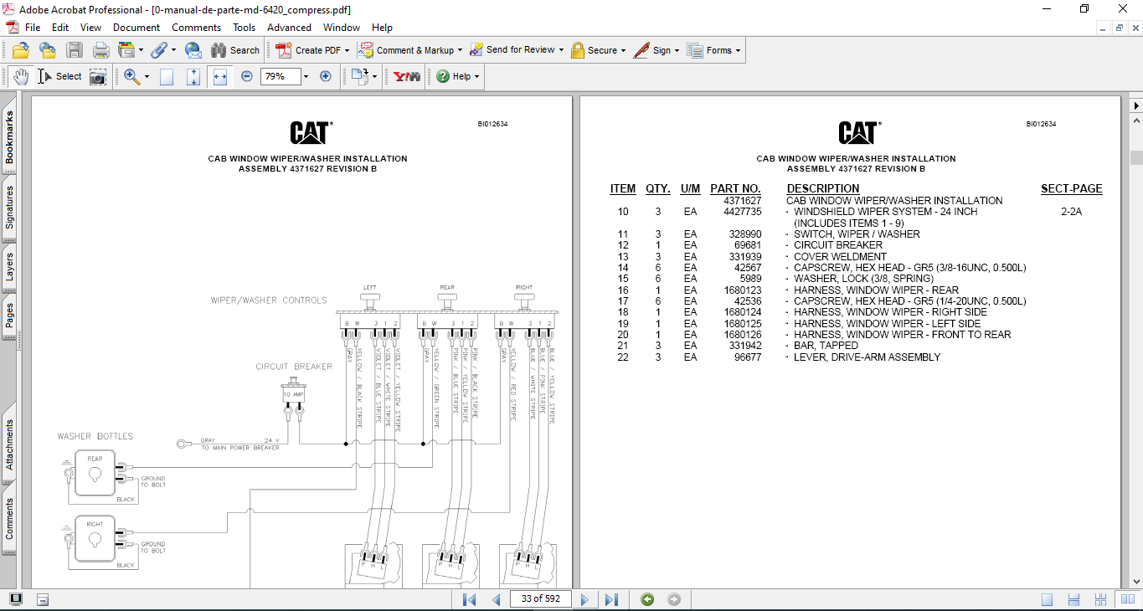The height and width of the screenshot is (611, 1143).
Task: Click the minus zoom-out button
Action: click(x=247, y=76)
